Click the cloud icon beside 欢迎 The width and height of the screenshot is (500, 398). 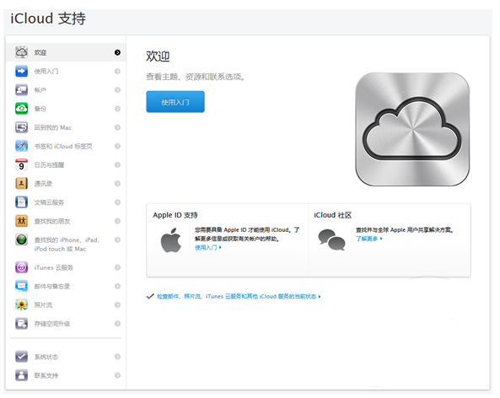(x=21, y=52)
